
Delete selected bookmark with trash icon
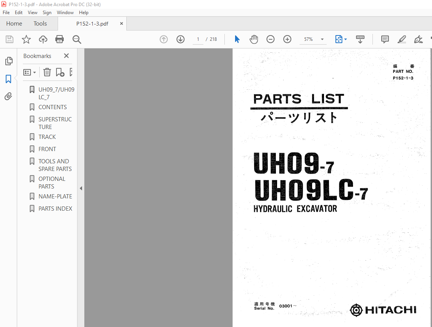point(47,72)
